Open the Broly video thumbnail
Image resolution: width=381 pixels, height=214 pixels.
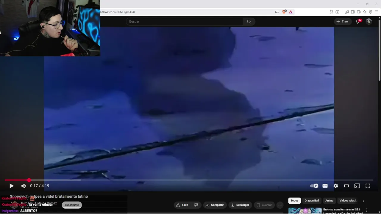(305, 210)
